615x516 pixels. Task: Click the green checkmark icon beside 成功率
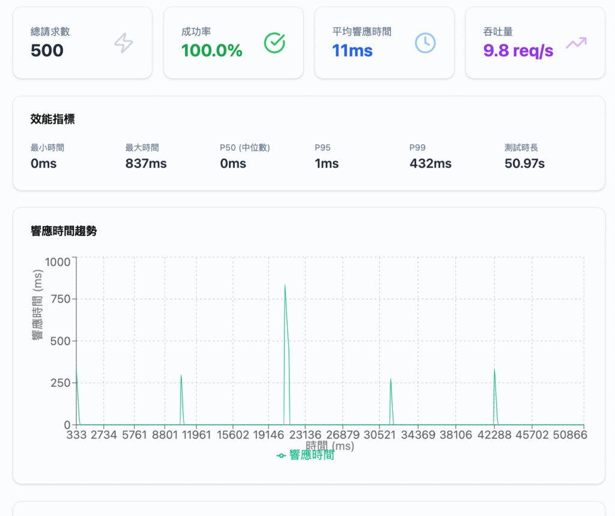274,43
